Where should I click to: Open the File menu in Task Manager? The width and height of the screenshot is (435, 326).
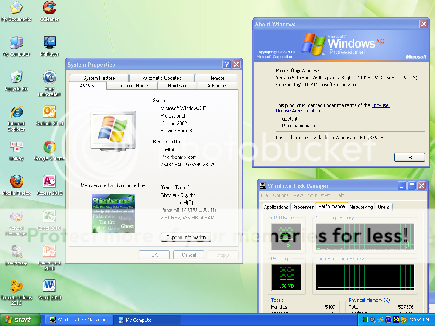coord(264,195)
